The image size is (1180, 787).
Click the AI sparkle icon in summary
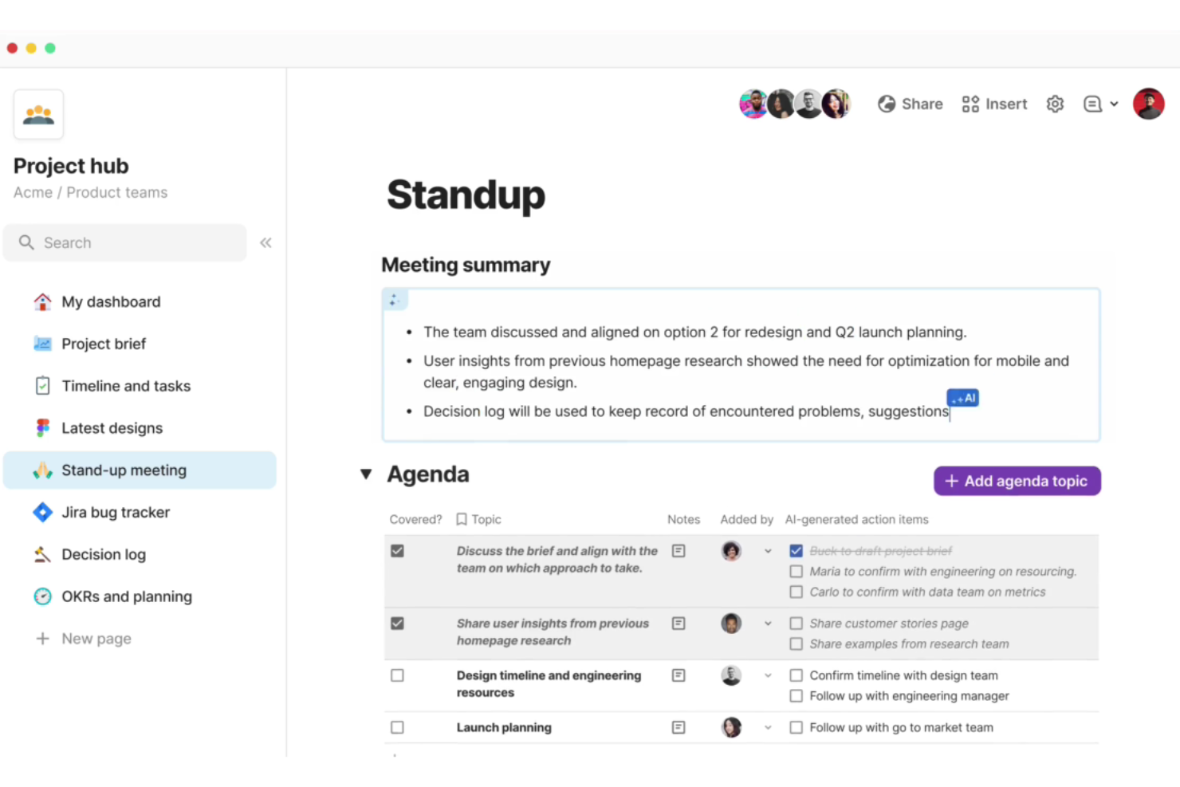coord(395,300)
